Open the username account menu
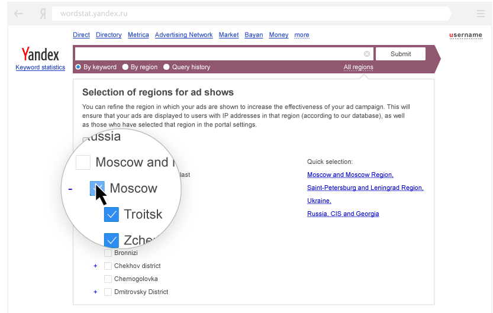 466,35
